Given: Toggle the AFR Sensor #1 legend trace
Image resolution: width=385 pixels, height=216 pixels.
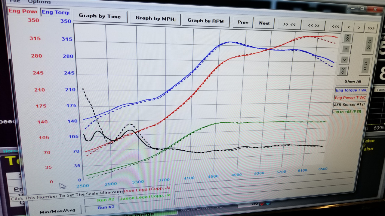Looking at the screenshot, I should [349, 105].
